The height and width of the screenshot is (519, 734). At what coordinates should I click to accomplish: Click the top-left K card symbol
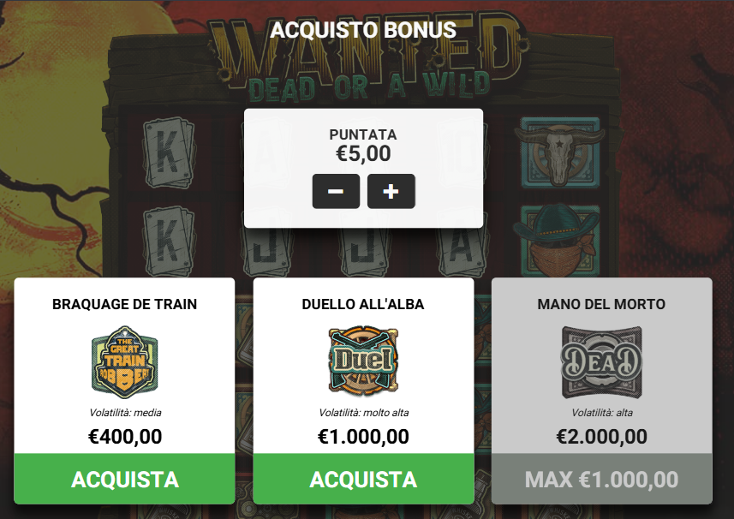tap(169, 153)
